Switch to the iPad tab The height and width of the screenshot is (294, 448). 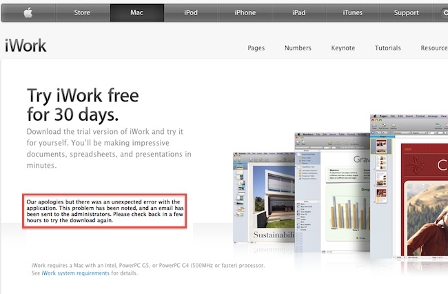[x=299, y=12]
